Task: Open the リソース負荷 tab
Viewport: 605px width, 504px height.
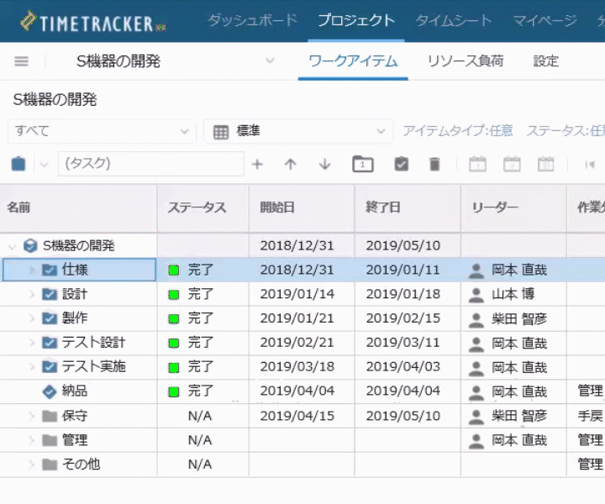Action: 465,61
